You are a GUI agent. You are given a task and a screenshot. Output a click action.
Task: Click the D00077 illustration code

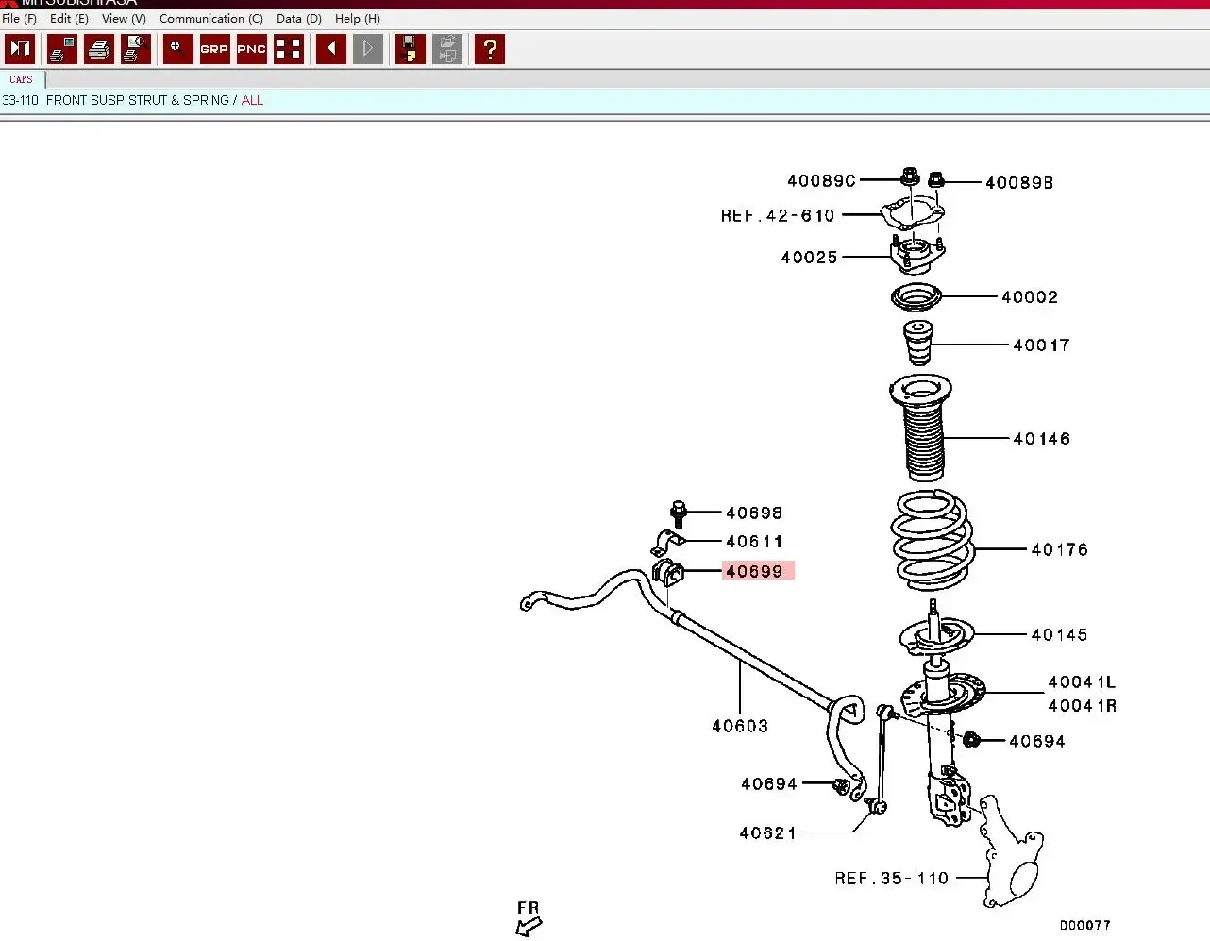(1085, 926)
